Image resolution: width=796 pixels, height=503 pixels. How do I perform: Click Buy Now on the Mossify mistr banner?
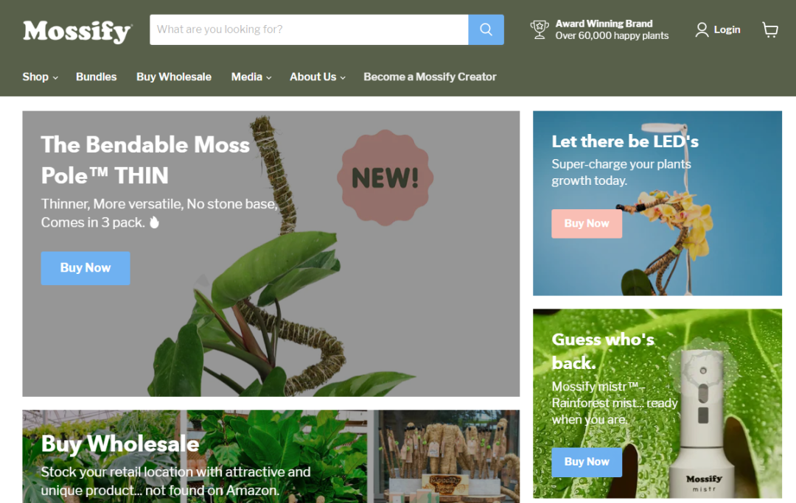pyautogui.click(x=587, y=462)
